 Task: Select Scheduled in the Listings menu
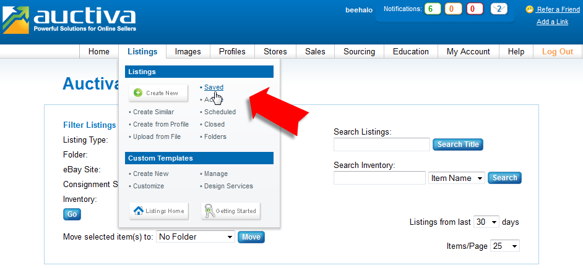(220, 112)
